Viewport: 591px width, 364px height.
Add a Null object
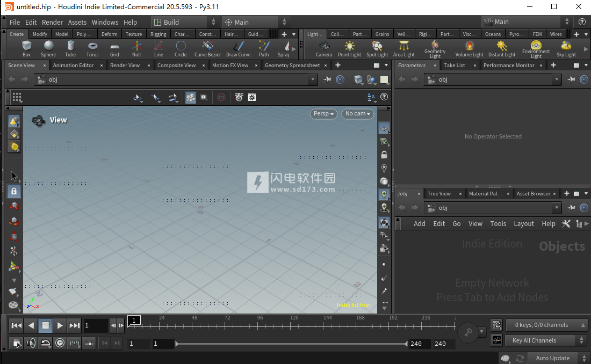click(x=136, y=49)
